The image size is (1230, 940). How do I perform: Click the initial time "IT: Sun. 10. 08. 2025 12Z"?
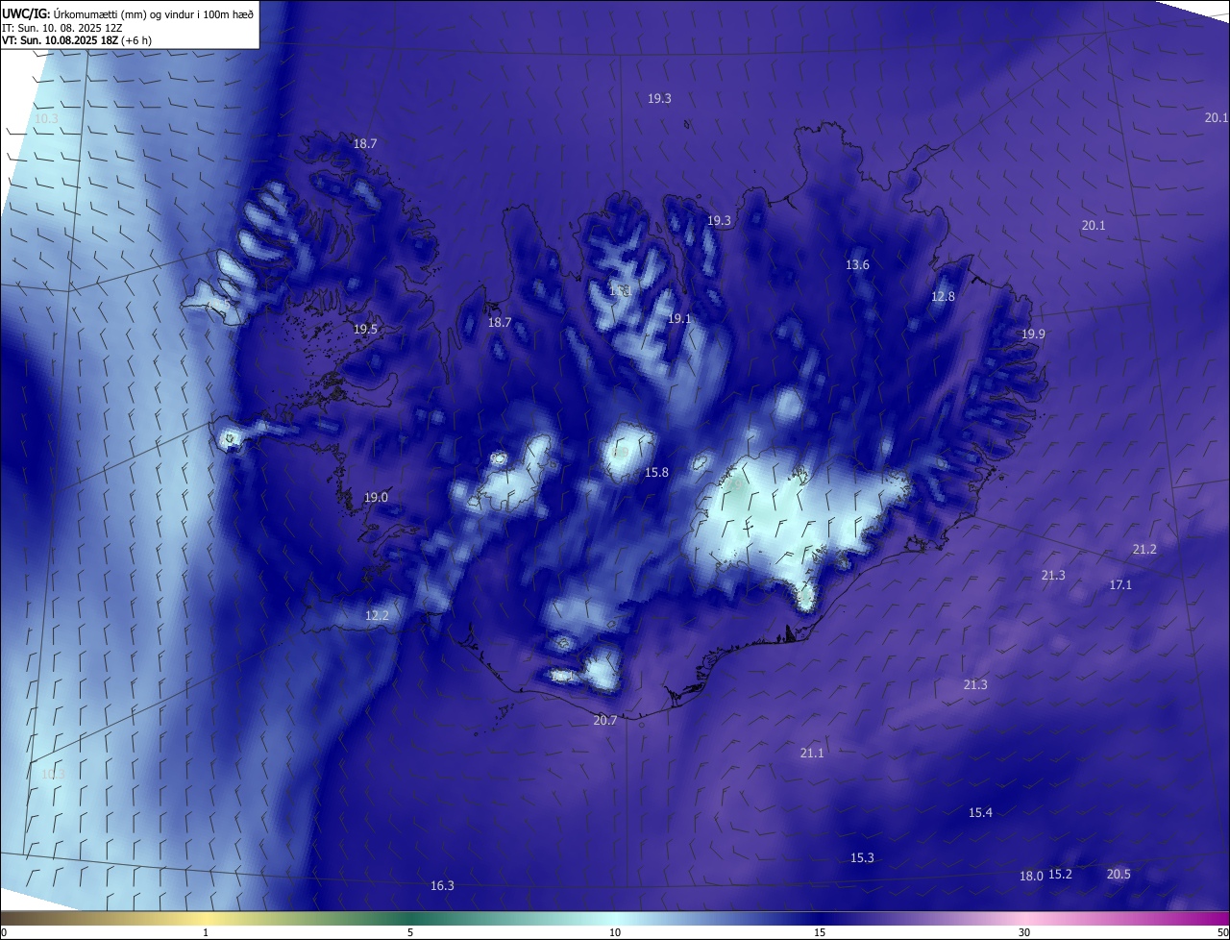pyautogui.click(x=62, y=28)
